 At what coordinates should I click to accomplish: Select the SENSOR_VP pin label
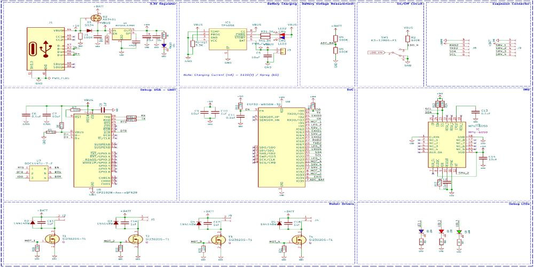point(269,116)
